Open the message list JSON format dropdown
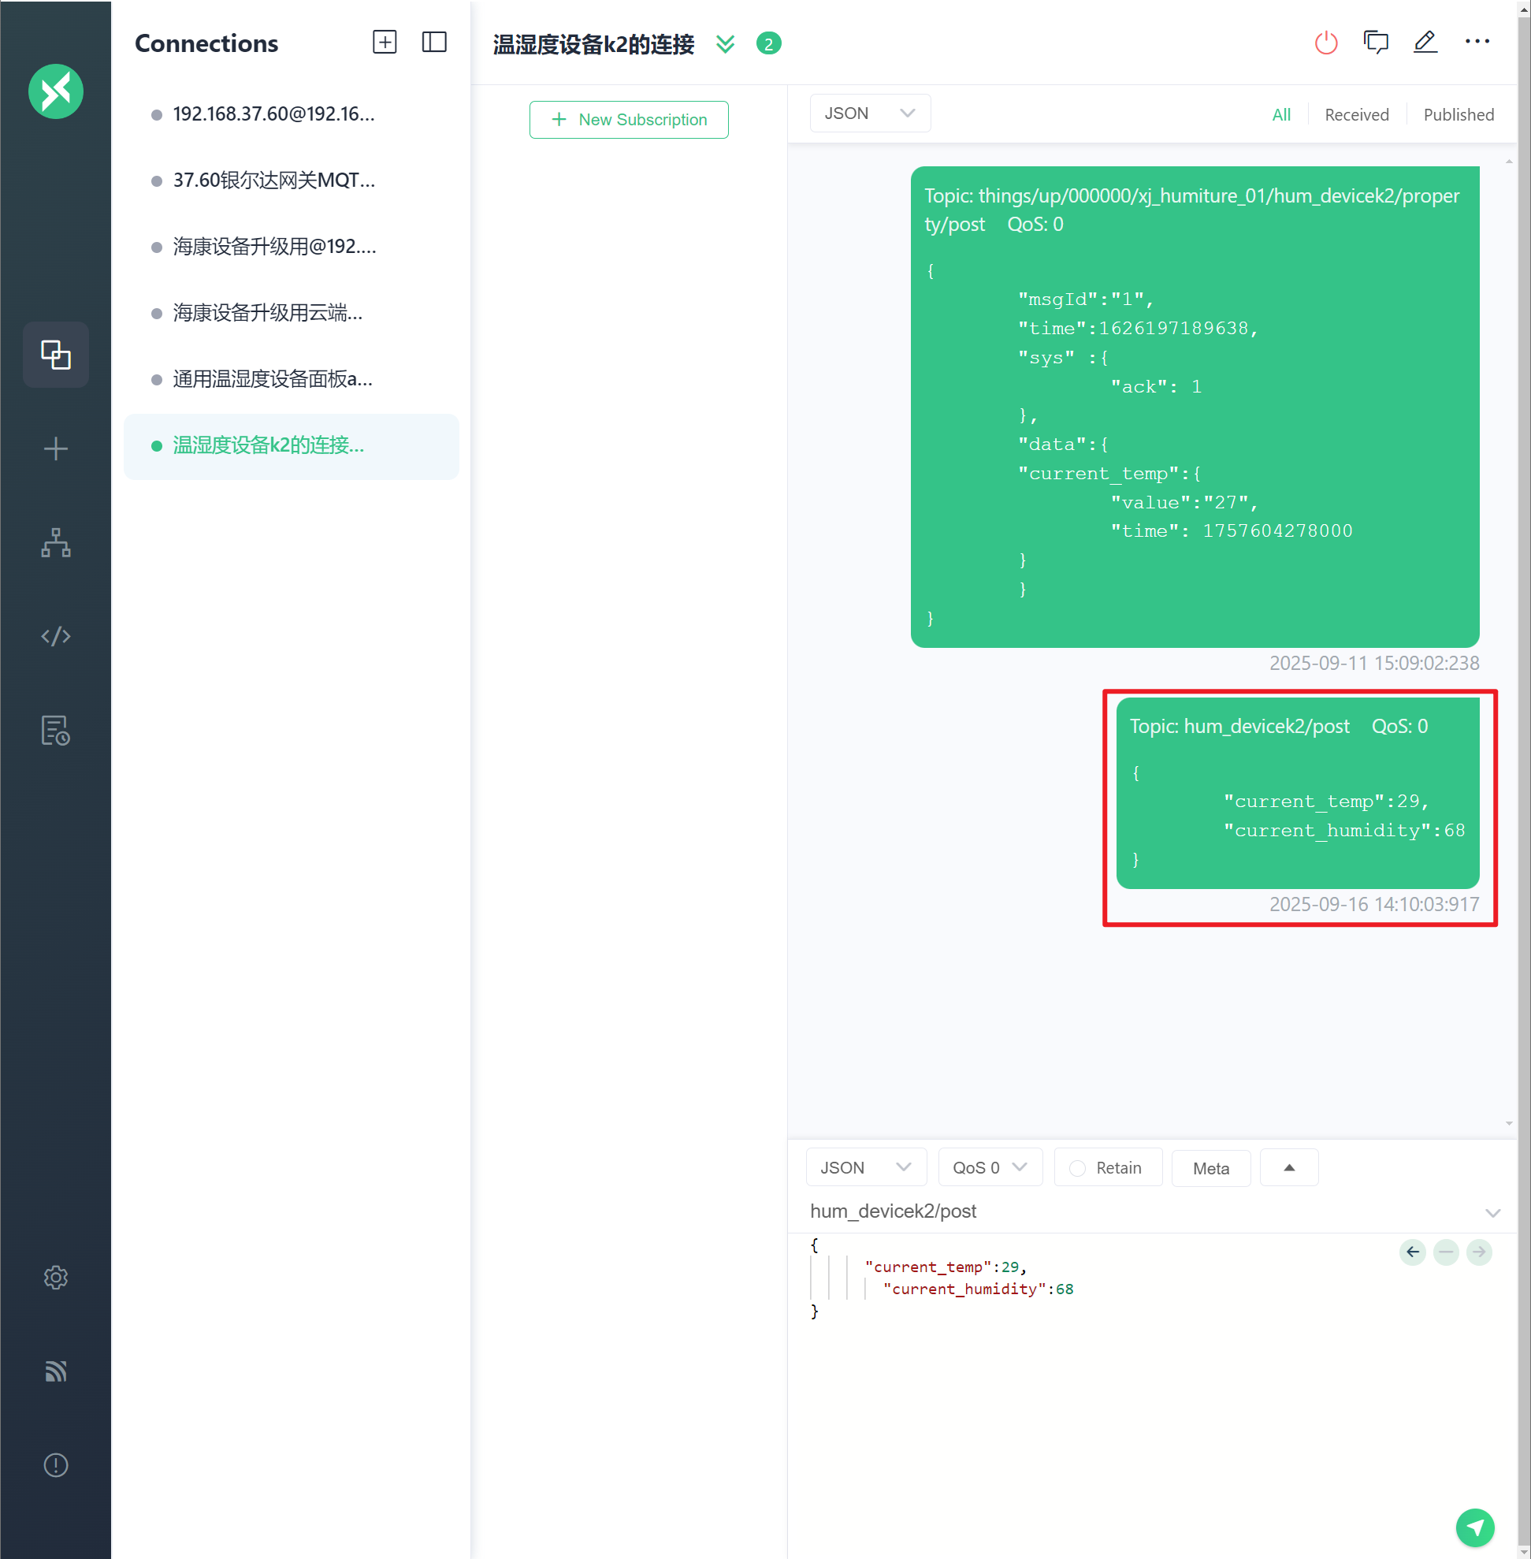Screen dimensions: 1531x1559 (x=869, y=113)
